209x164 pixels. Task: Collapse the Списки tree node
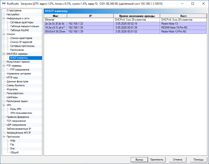tap(4, 34)
